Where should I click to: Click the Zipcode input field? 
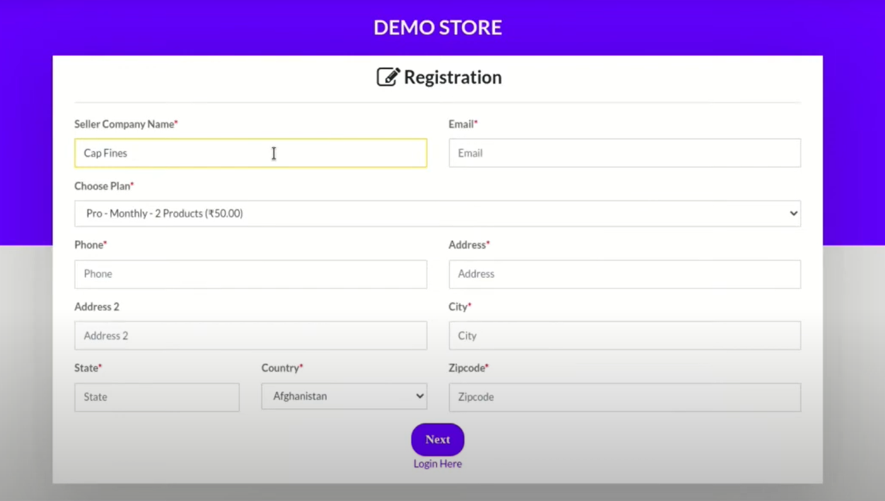click(625, 397)
